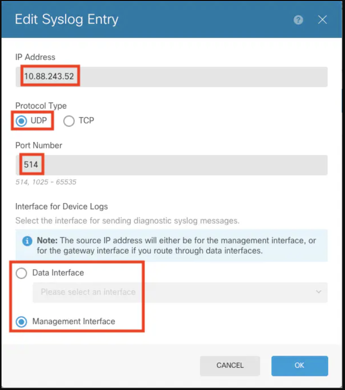Click the "Interface for Device Logs" heading
Screen dimensions: 345x390
coord(62,206)
